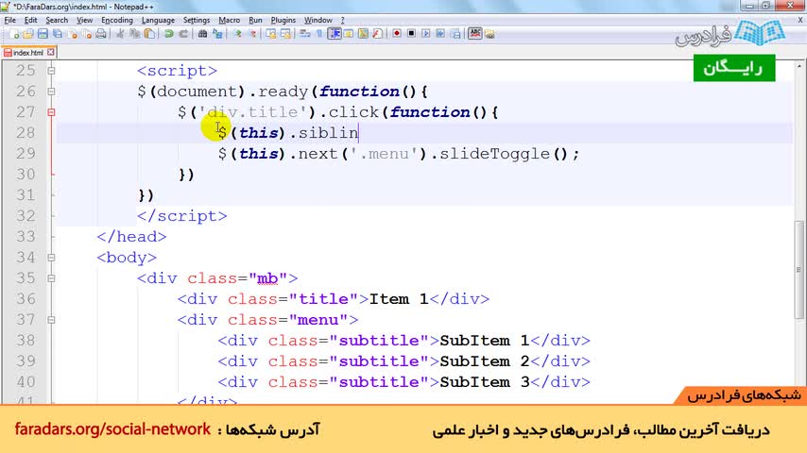
Task: Create a new file with the New toolbar icon
Action: point(14,34)
